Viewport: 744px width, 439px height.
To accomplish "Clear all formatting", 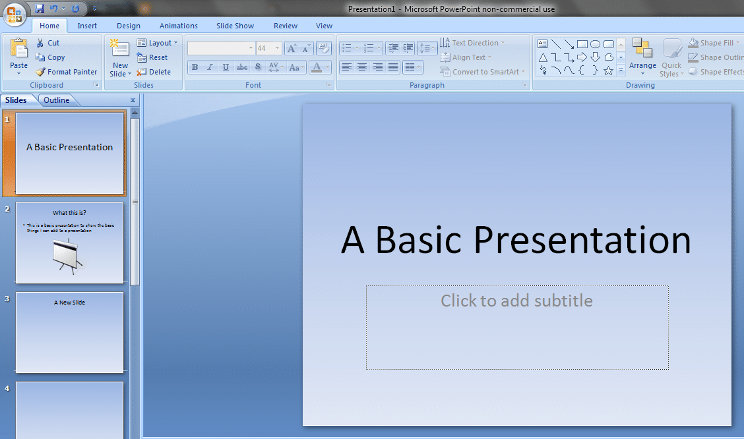I will tap(324, 48).
